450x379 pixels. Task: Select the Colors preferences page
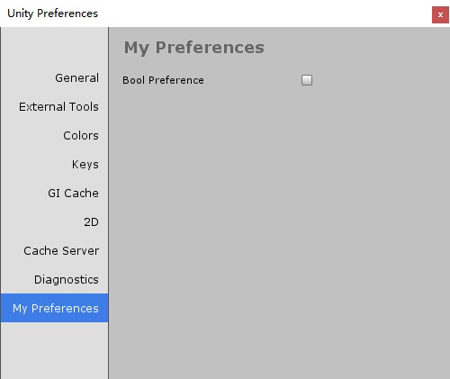coord(54,136)
